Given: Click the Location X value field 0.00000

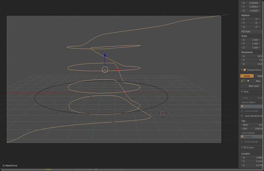Looking at the screenshot, I should [x=251, y=3].
